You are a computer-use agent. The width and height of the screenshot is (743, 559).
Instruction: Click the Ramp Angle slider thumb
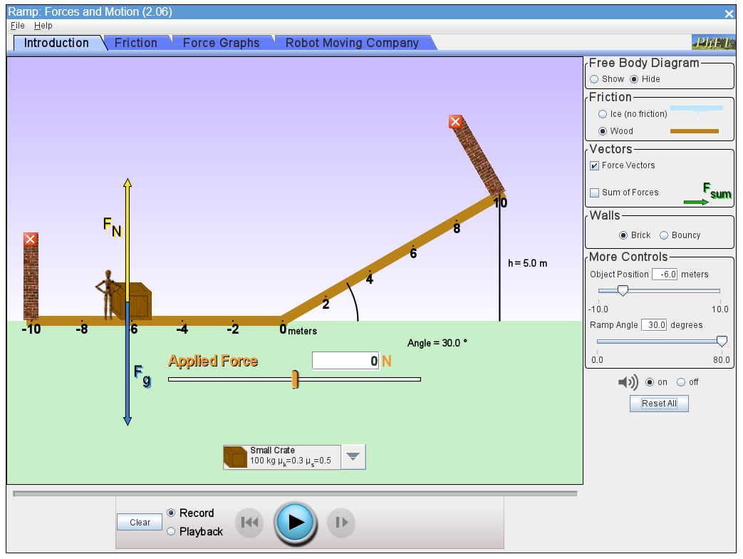[722, 342]
